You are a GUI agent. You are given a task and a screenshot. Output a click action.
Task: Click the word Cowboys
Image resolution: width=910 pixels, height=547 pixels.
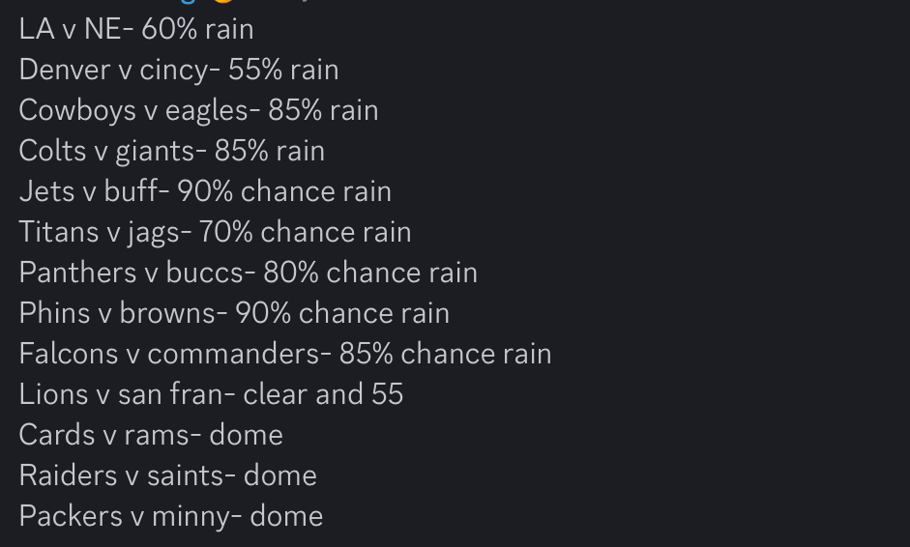(x=77, y=110)
